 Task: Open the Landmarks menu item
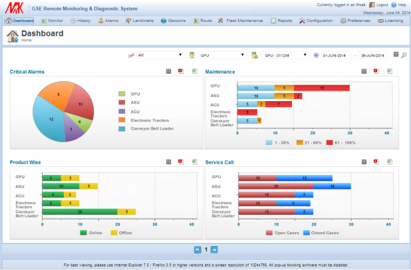(140, 21)
